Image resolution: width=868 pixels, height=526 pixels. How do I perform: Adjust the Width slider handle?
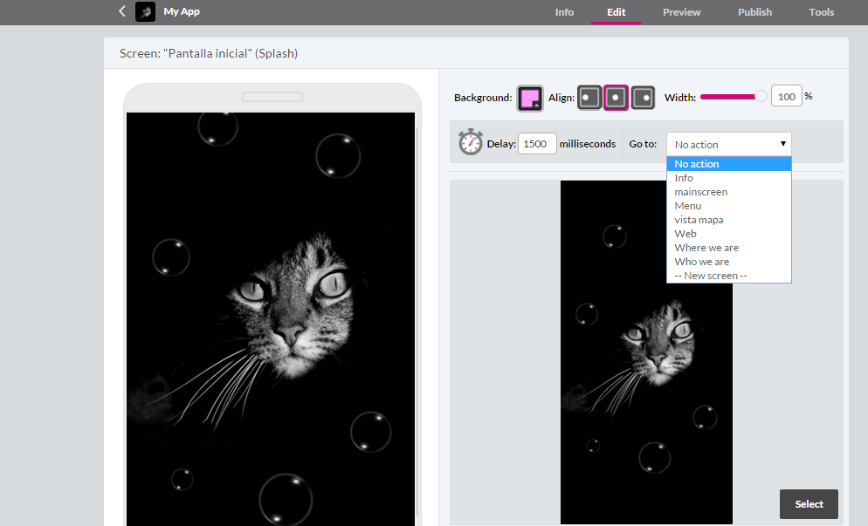761,96
